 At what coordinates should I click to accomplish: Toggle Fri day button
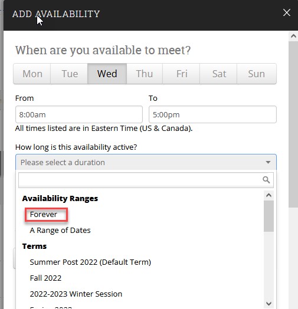click(181, 74)
